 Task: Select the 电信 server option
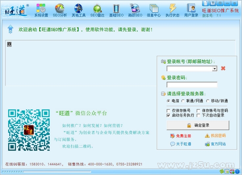click(x=173, y=101)
